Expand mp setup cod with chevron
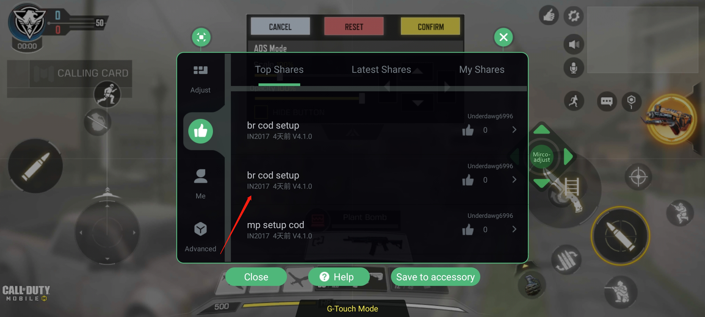 [x=514, y=229]
